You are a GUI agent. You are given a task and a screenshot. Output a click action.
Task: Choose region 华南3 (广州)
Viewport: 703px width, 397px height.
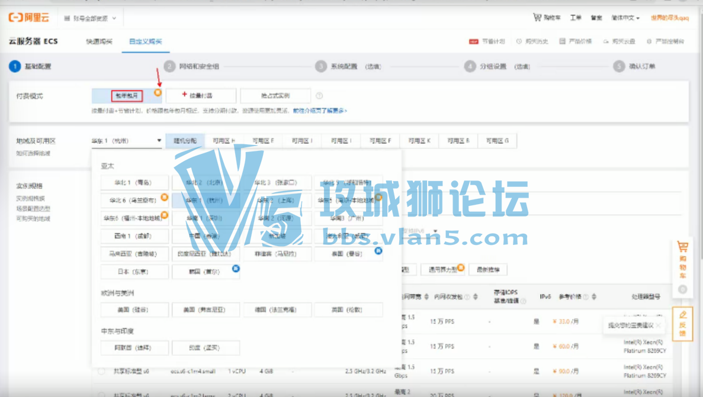coord(348,218)
